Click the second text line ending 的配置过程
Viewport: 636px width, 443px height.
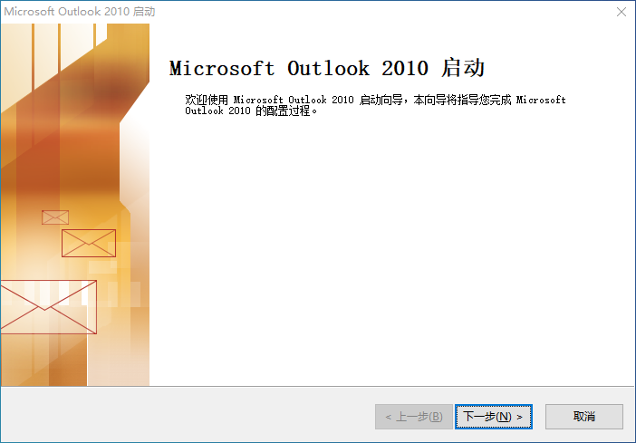pyautogui.click(x=252, y=111)
